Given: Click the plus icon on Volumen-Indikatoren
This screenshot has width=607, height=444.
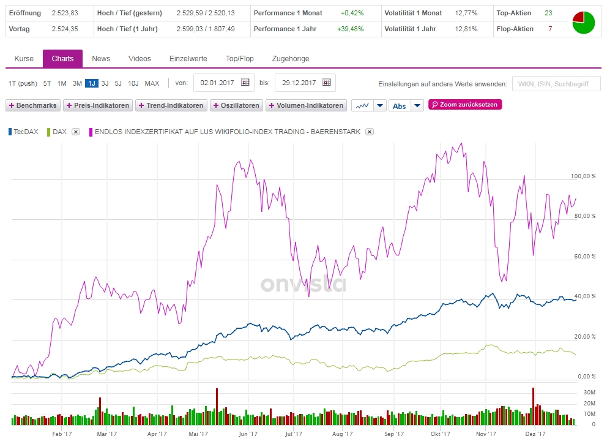Looking at the screenshot, I should (272, 105).
